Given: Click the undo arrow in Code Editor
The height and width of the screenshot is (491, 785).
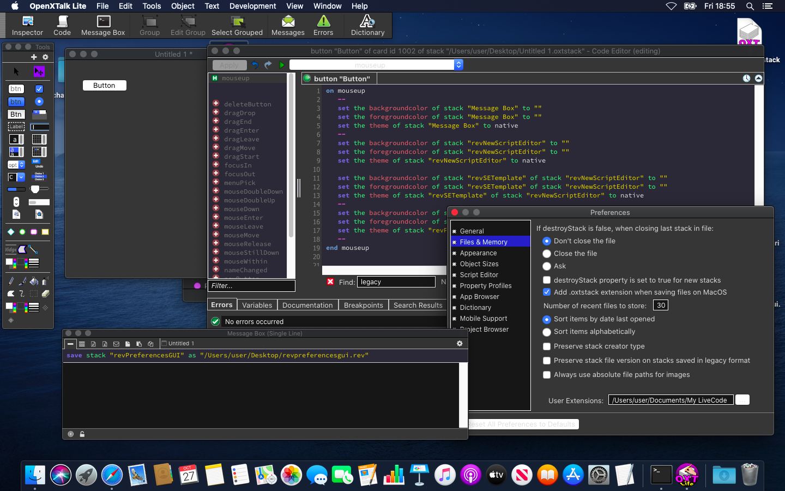Looking at the screenshot, I should pyautogui.click(x=255, y=65).
